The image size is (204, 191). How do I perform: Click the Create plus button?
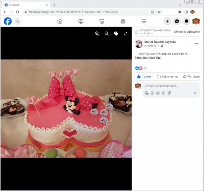click(167, 21)
